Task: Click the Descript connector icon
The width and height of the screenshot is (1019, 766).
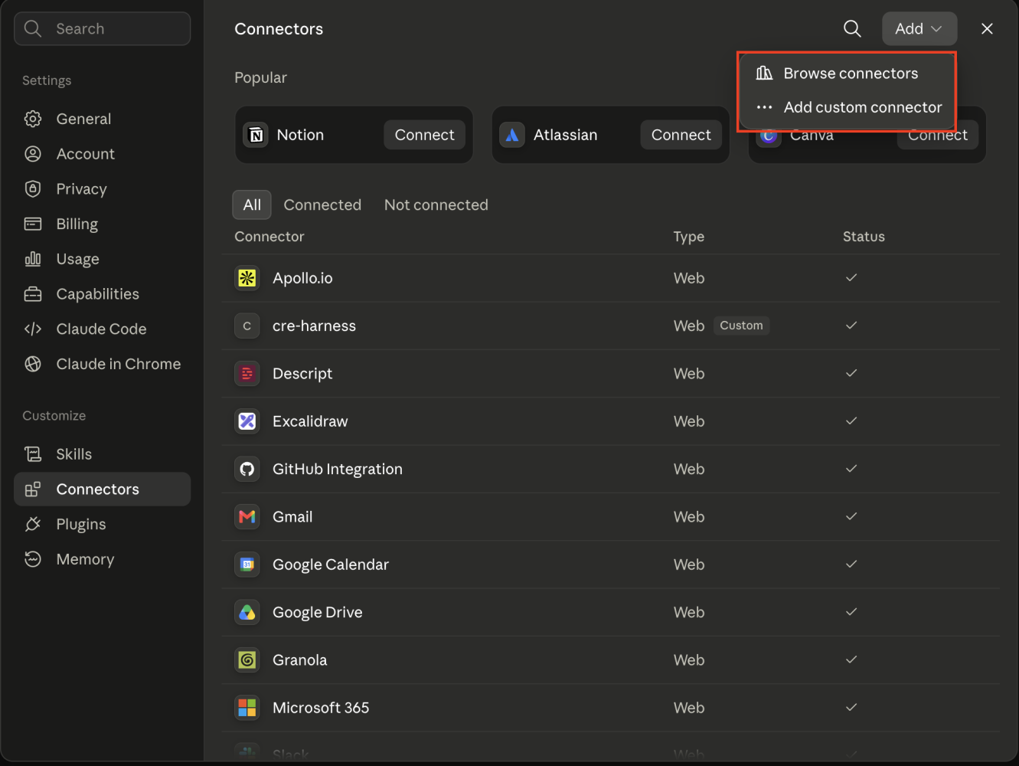Action: tap(247, 374)
